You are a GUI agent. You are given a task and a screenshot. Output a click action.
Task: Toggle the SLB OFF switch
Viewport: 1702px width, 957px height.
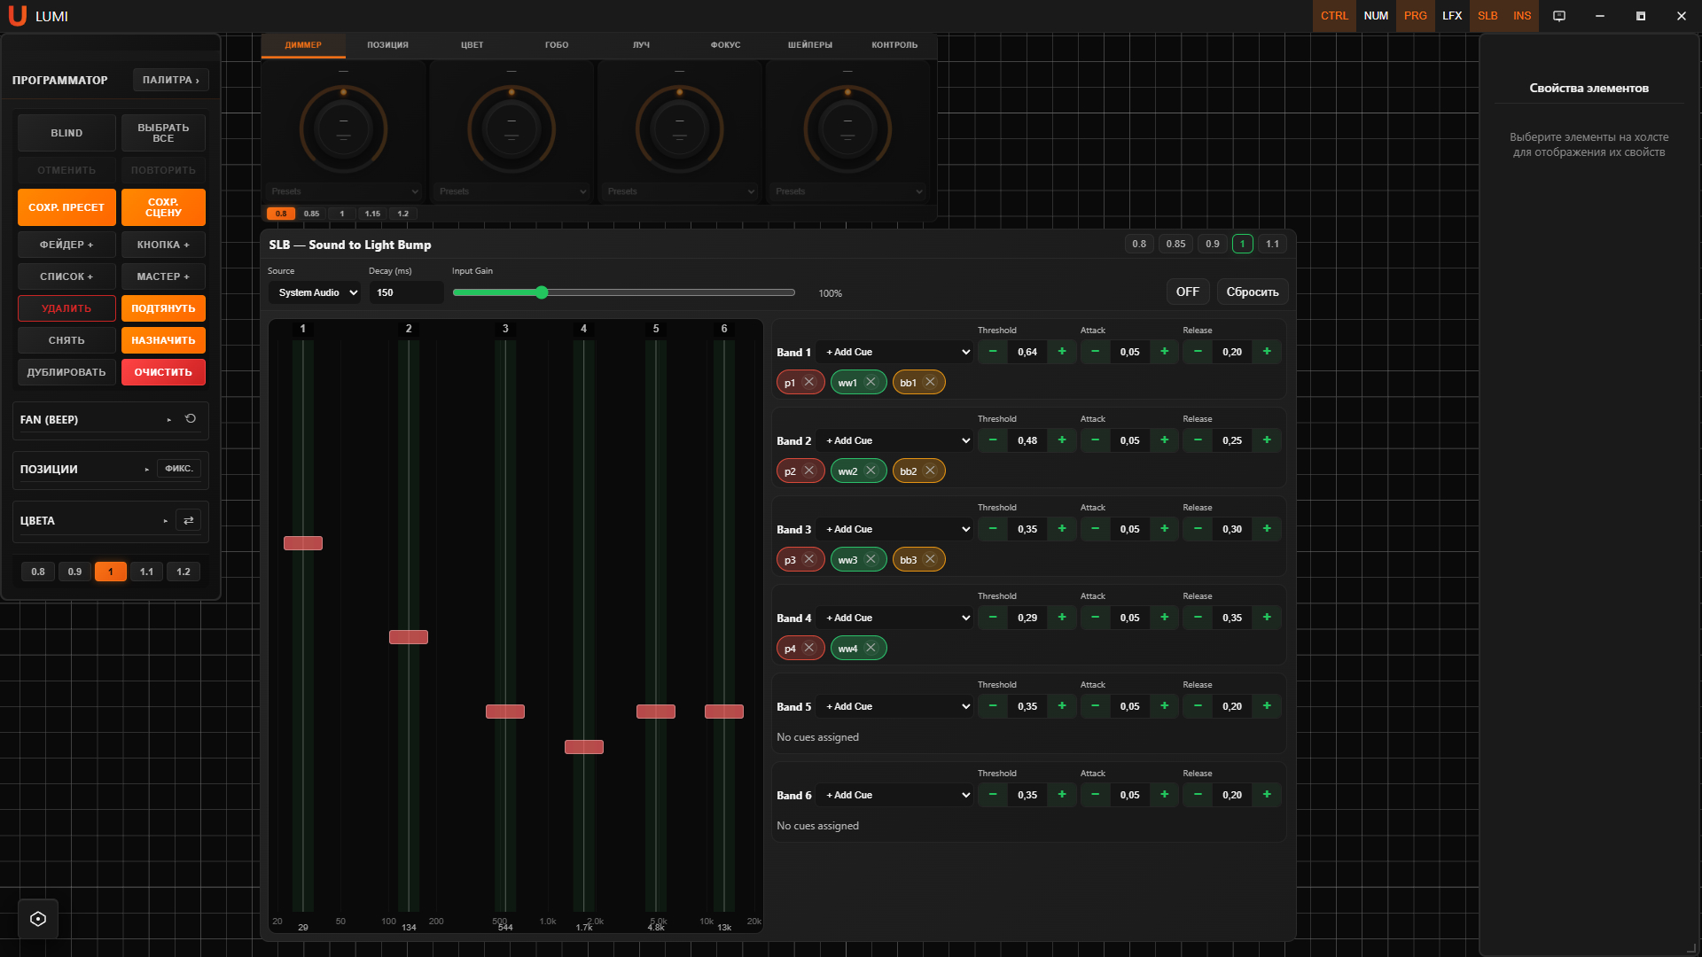pos(1188,292)
